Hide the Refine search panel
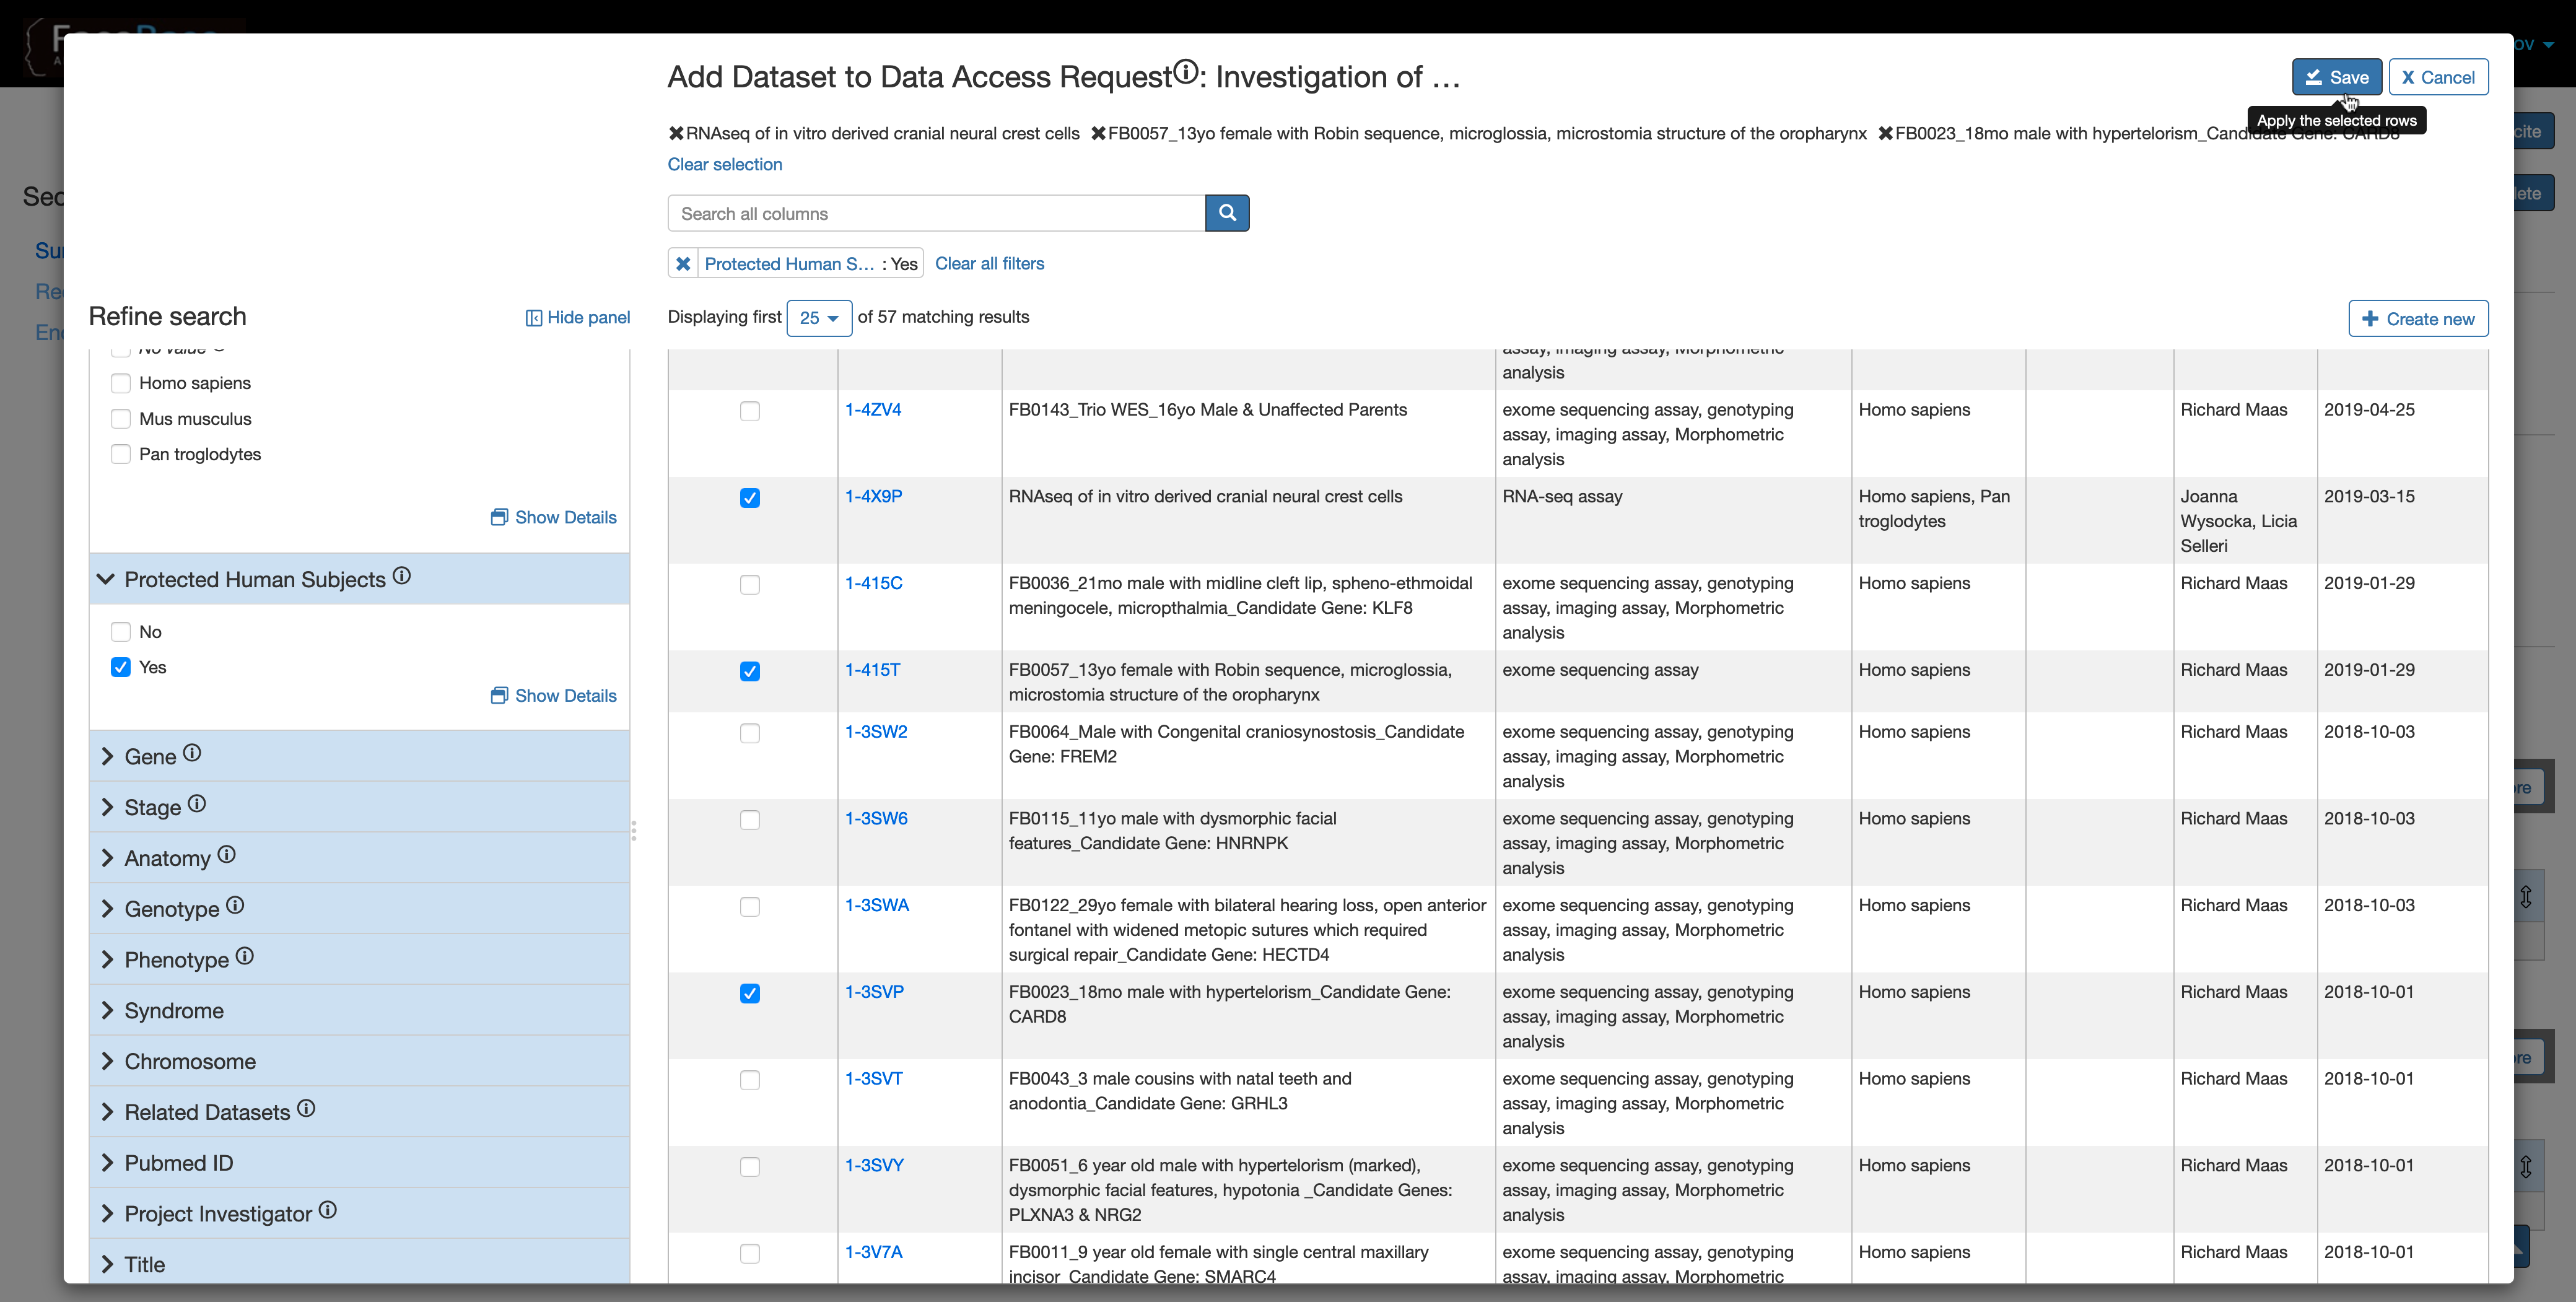Image resolution: width=2576 pixels, height=1302 pixels. tap(578, 317)
